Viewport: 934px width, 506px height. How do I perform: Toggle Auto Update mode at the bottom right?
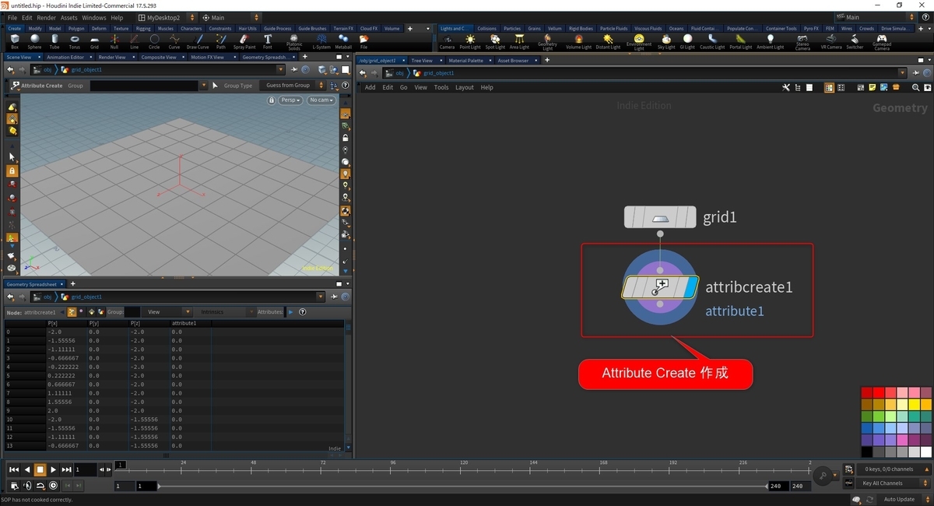point(901,499)
